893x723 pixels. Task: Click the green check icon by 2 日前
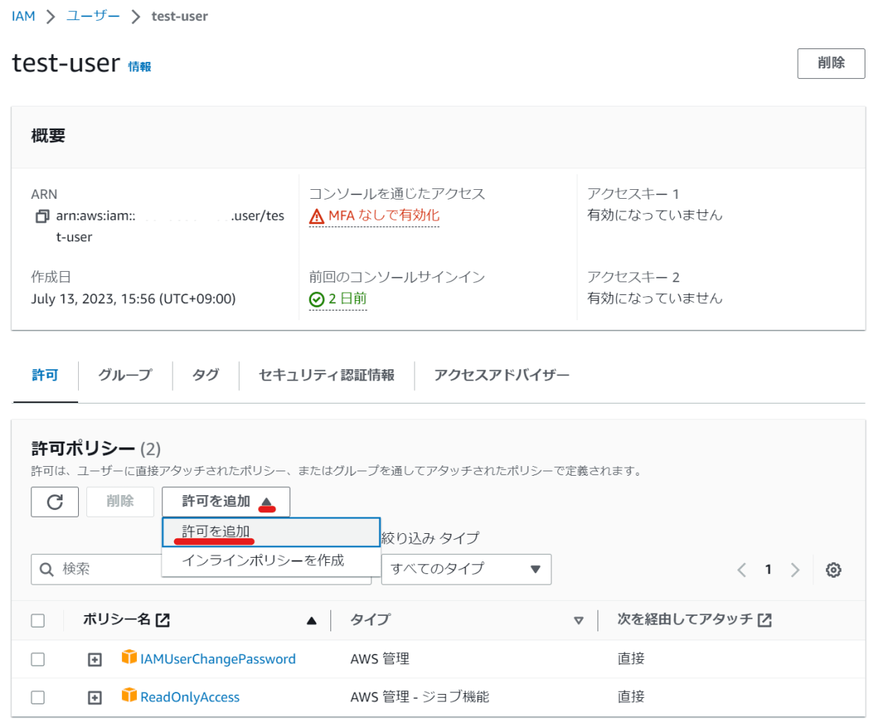point(317,299)
